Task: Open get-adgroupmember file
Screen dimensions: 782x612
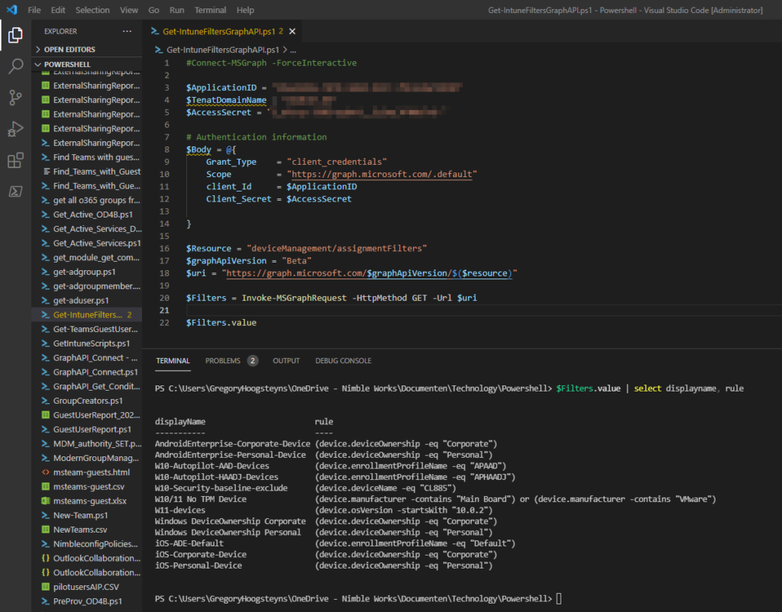Action: (x=87, y=286)
